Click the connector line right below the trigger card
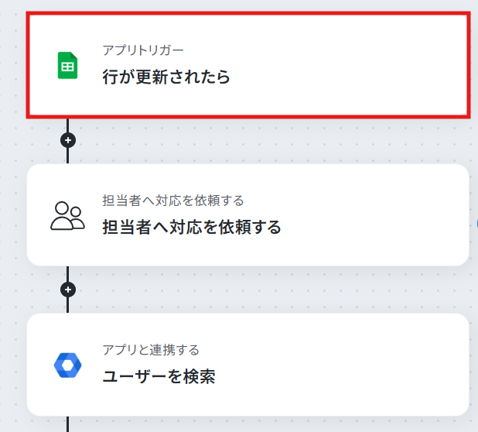478x432 pixels. tap(68, 125)
